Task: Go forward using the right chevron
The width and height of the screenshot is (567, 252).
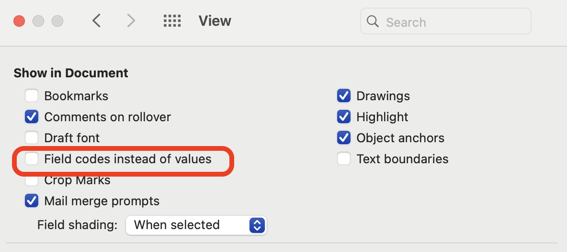Action: [x=131, y=21]
